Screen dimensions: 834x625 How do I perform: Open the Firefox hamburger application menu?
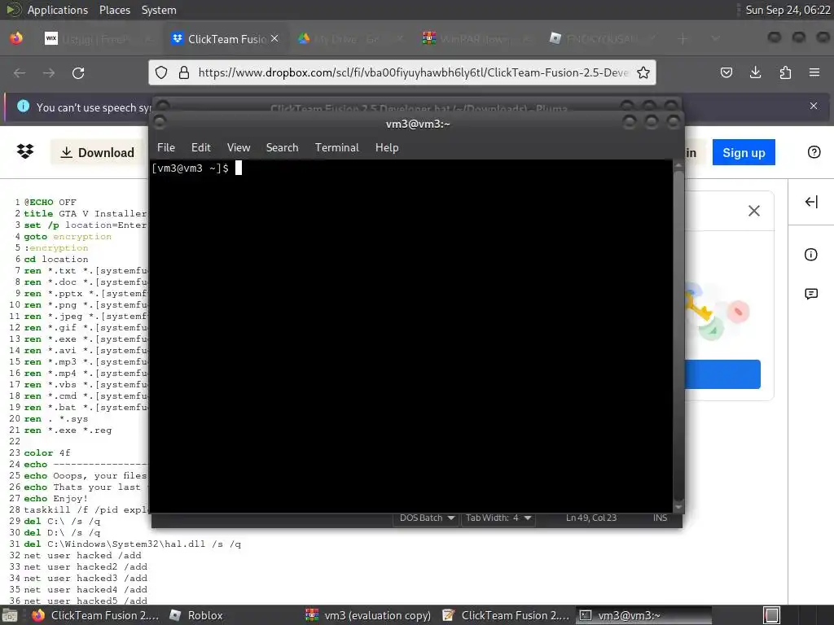(x=814, y=72)
